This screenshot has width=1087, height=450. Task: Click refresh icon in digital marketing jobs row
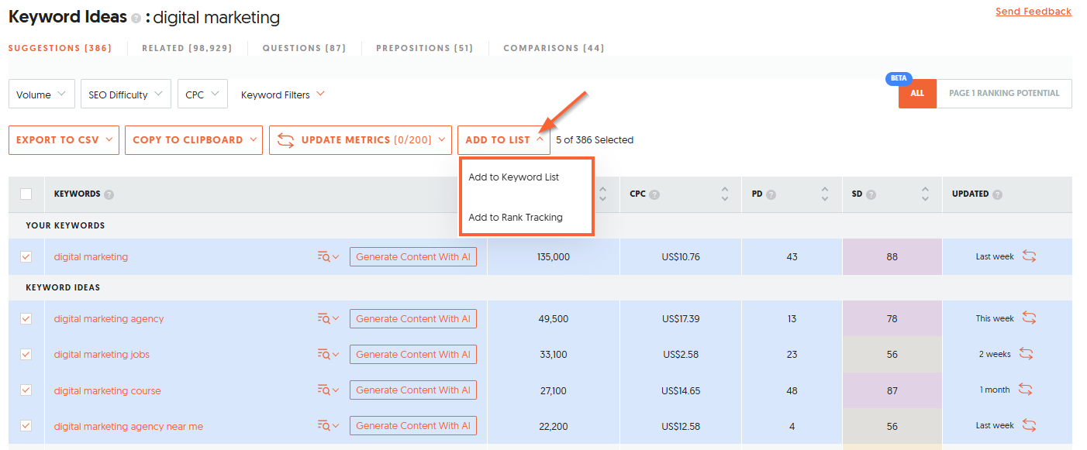tap(1026, 354)
